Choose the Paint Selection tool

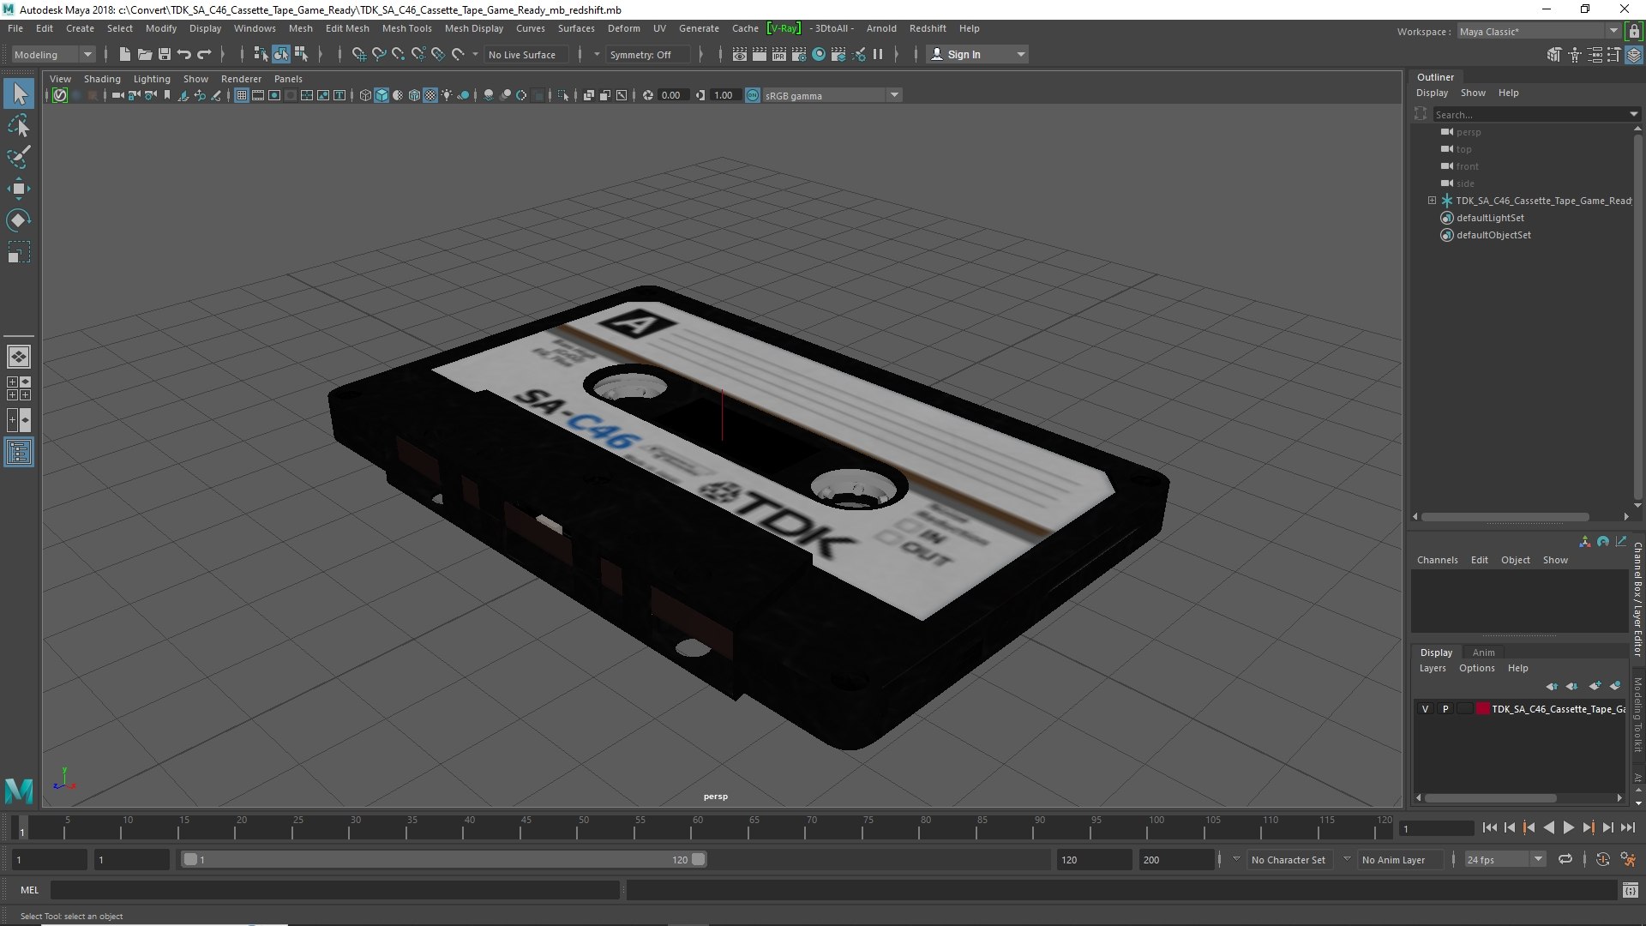click(x=19, y=157)
